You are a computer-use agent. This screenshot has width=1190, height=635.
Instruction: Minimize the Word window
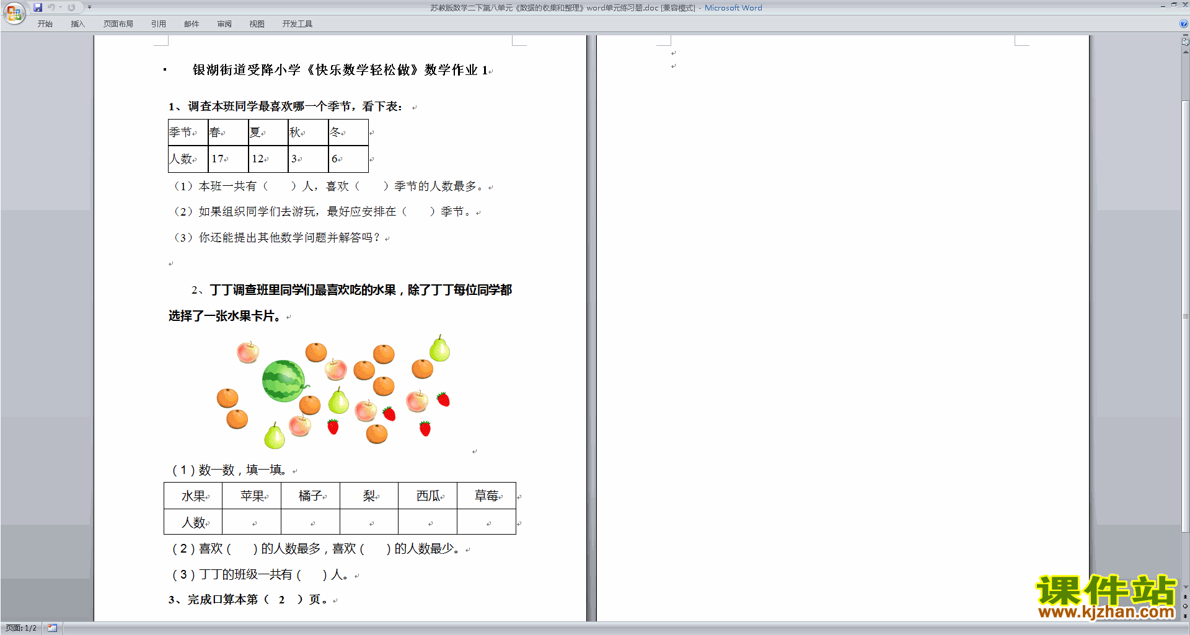tap(1163, 6)
